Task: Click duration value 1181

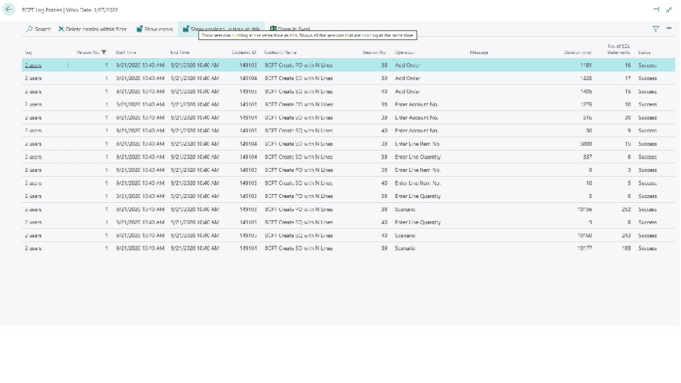Action: 586,65
